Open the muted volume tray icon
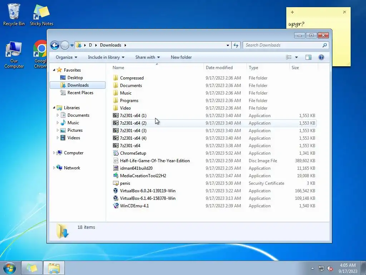 [x=330, y=269]
